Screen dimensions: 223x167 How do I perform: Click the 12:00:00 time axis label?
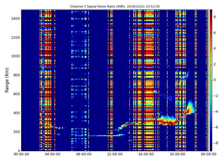pyautogui.click(x=115, y=154)
